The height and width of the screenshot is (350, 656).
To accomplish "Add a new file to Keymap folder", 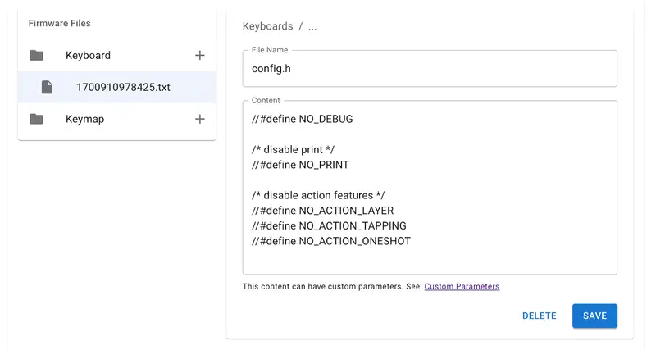I will pyautogui.click(x=199, y=119).
